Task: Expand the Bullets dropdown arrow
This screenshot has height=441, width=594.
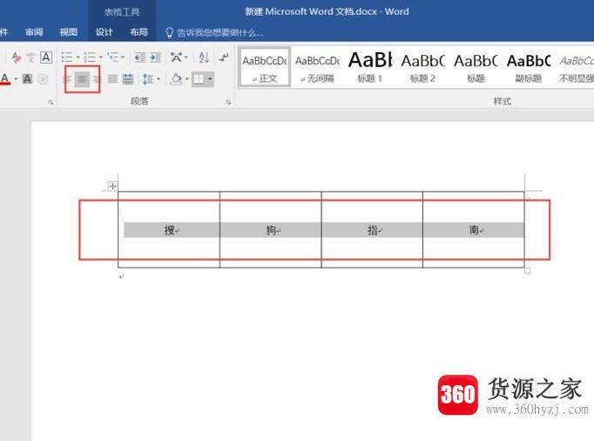Action: coord(78,58)
